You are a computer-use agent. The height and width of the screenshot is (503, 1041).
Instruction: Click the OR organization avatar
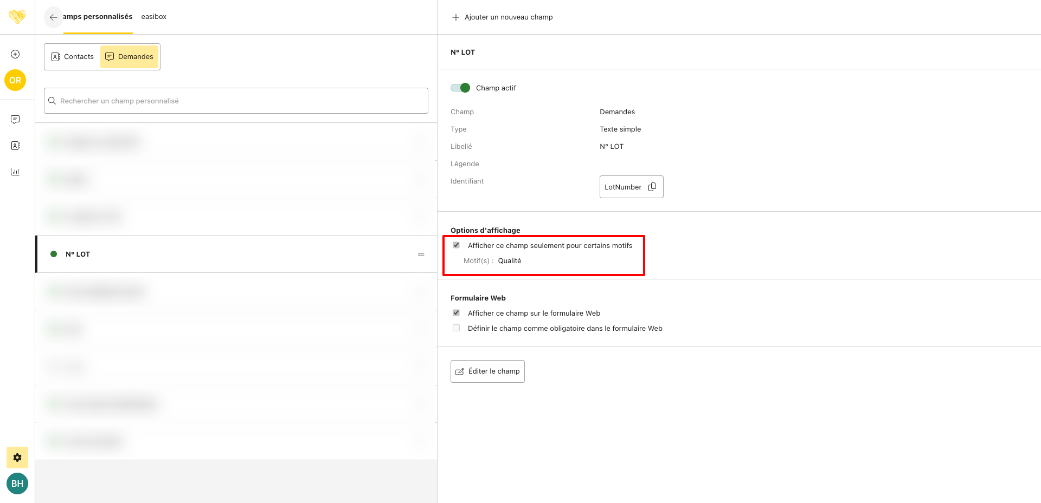[x=15, y=80]
